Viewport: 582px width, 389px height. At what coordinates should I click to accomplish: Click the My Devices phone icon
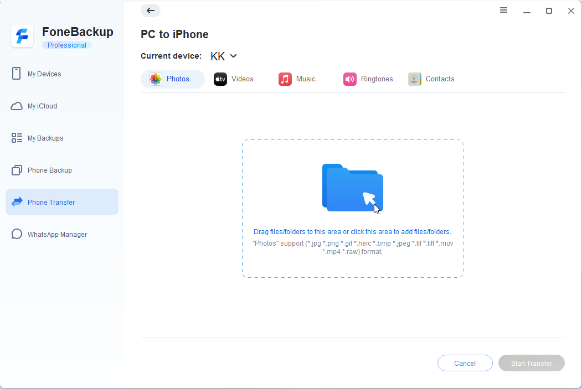(16, 74)
